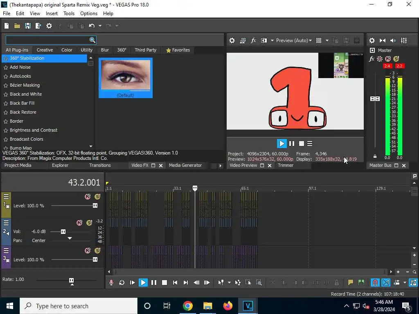Toggle the preview Overlays grid icon
Screen dimensions: 419x314
(318, 40)
